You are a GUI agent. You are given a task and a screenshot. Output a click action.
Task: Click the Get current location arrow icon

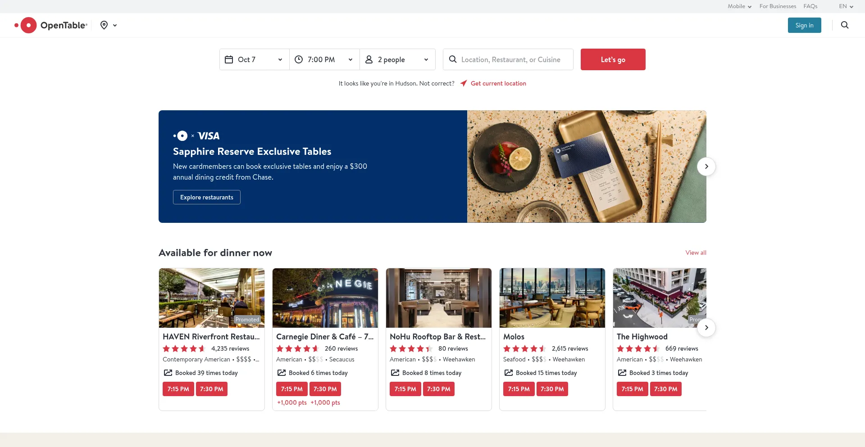click(464, 83)
